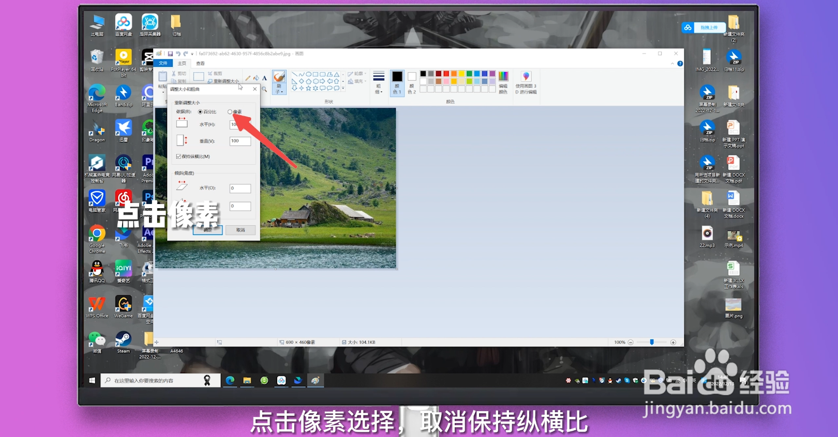Open the 22.mp3 desktop file
838x437 pixels.
pyautogui.click(x=707, y=237)
